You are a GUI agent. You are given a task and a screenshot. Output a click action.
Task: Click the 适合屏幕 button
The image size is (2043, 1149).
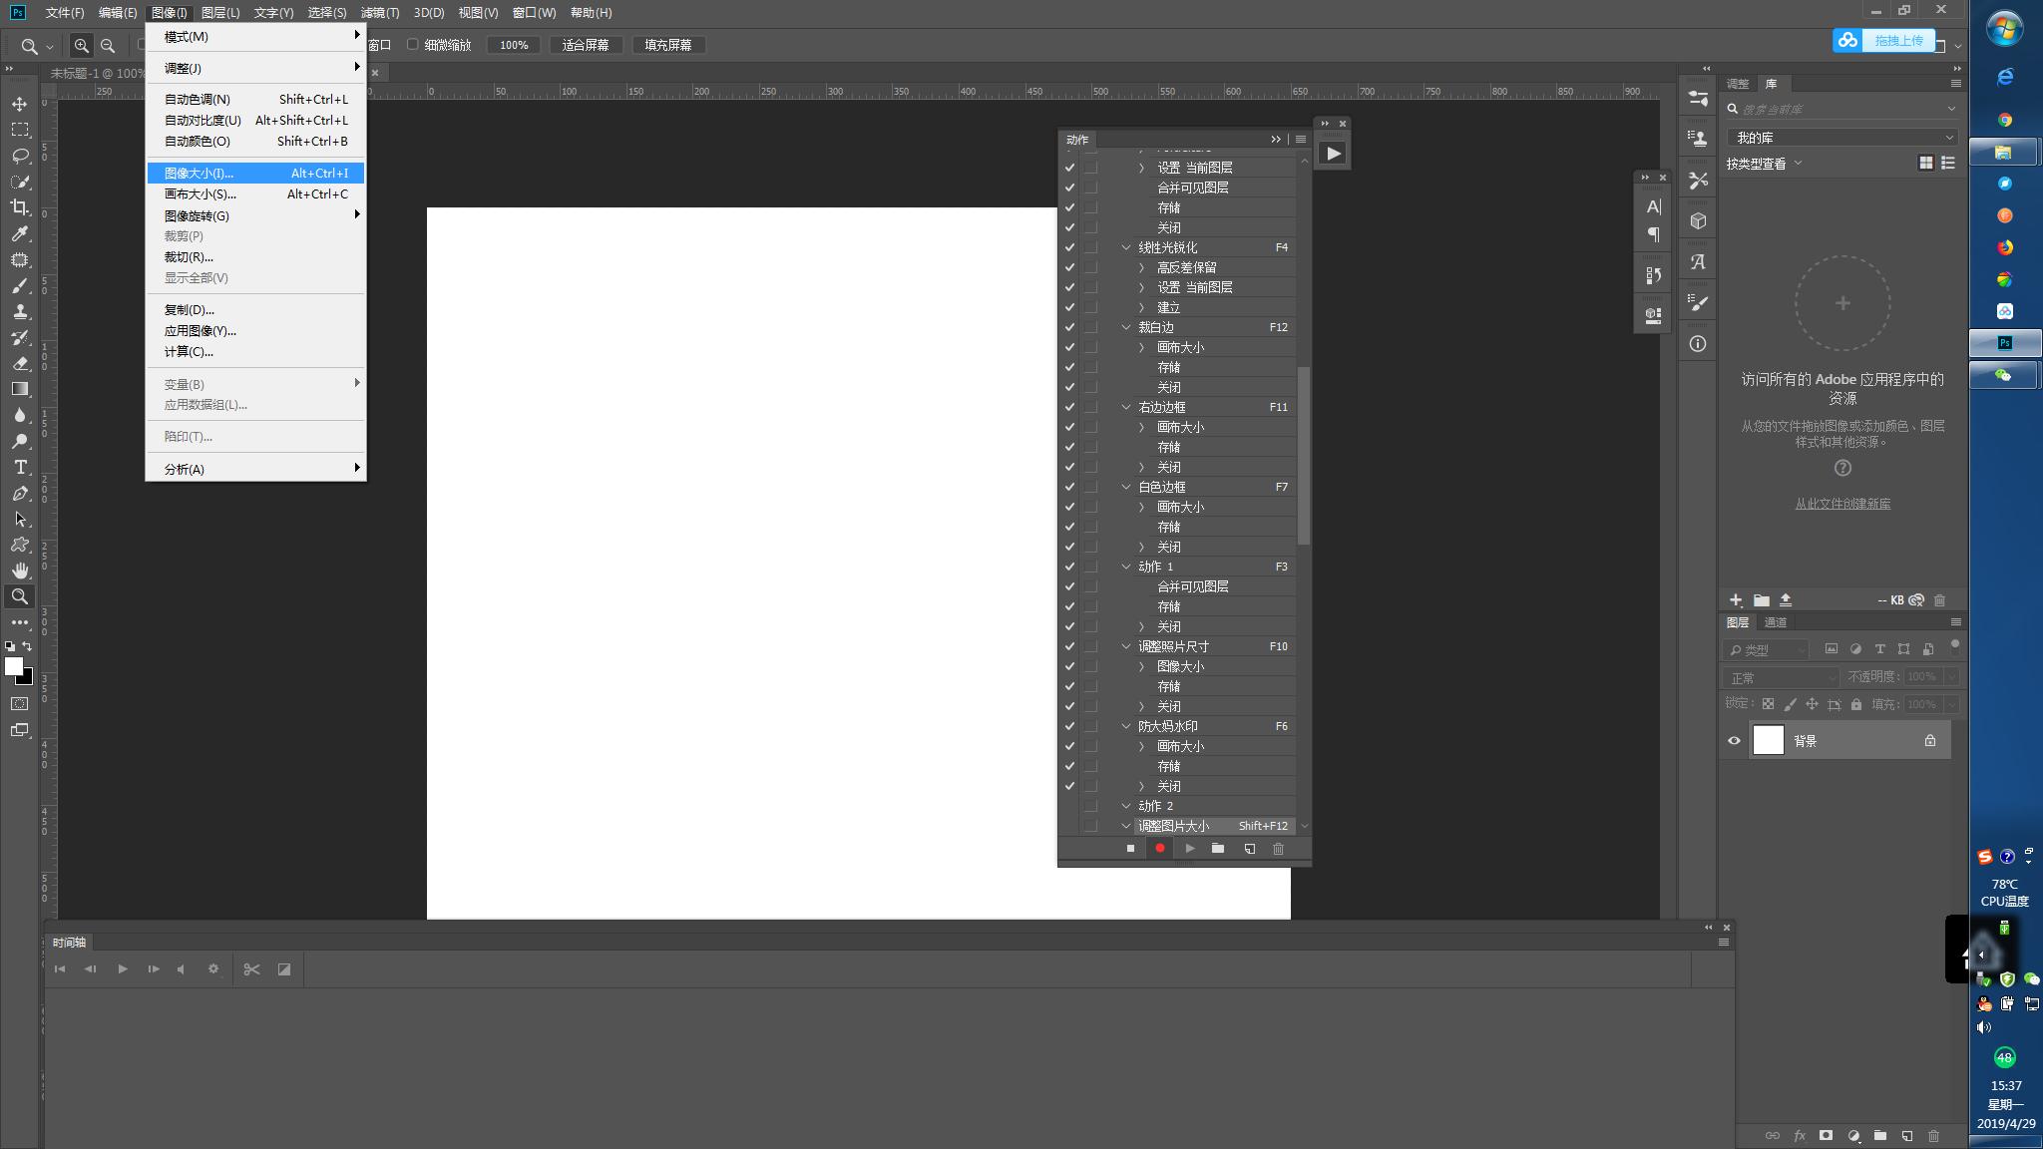[x=586, y=45]
